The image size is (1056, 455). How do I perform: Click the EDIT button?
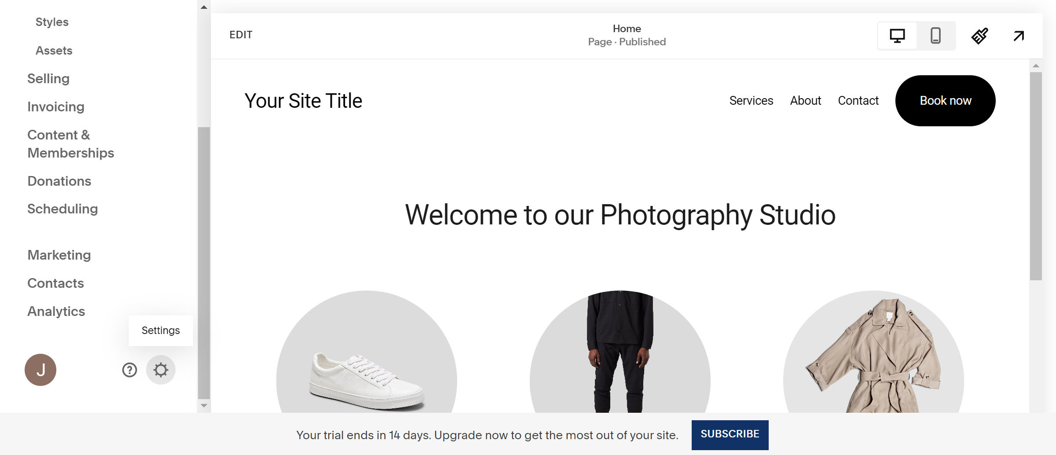pos(241,35)
